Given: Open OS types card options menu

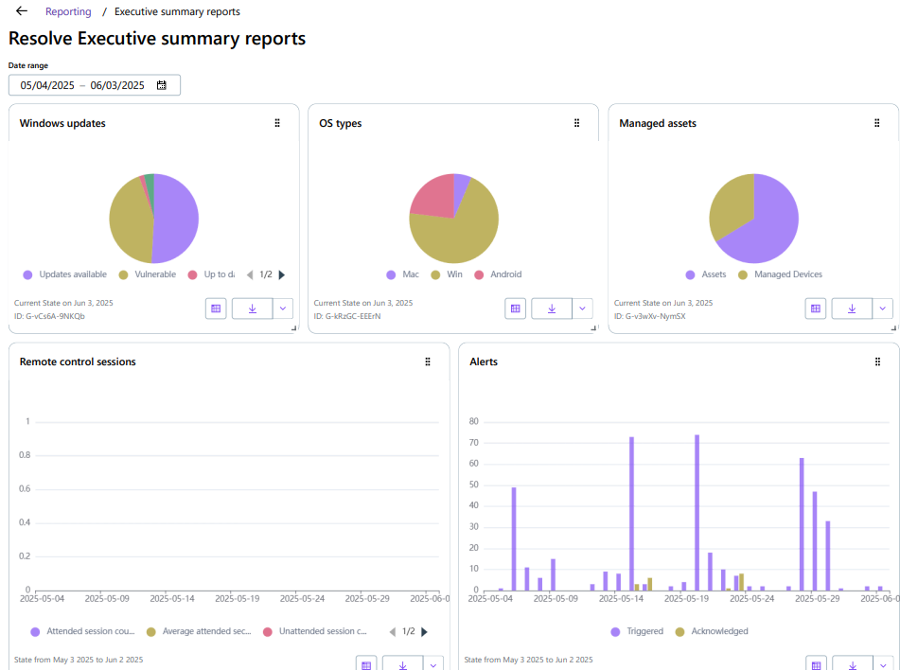Looking at the screenshot, I should [576, 123].
